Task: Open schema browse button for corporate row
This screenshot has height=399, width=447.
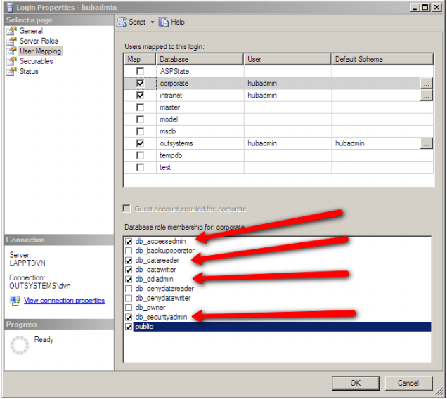Action: (x=426, y=84)
